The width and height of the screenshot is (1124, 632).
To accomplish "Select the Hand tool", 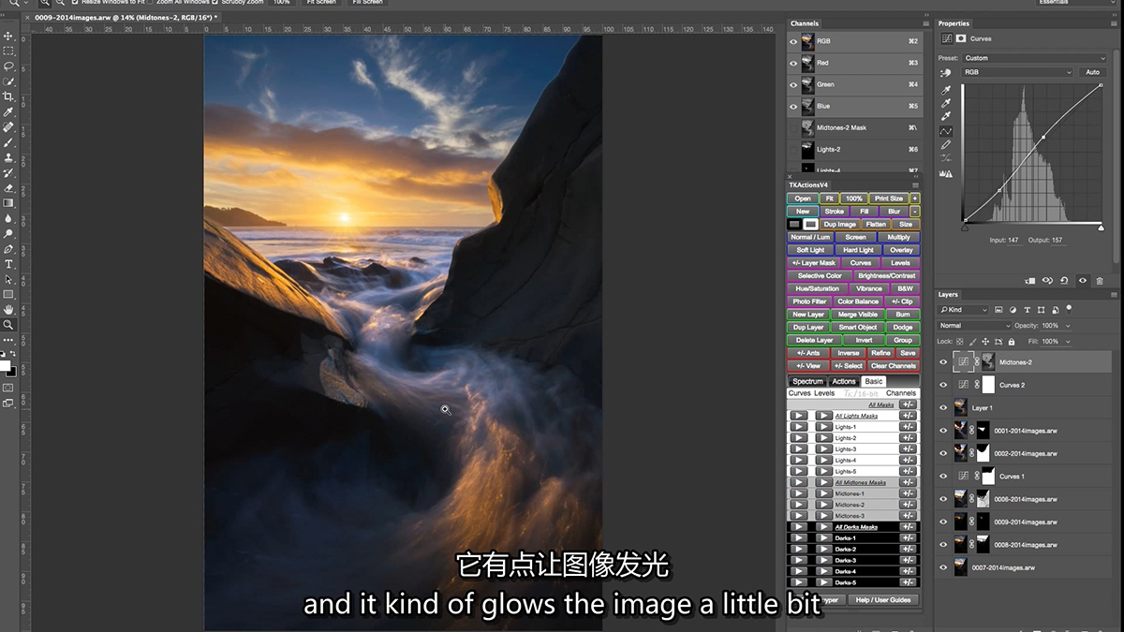I will [8, 309].
